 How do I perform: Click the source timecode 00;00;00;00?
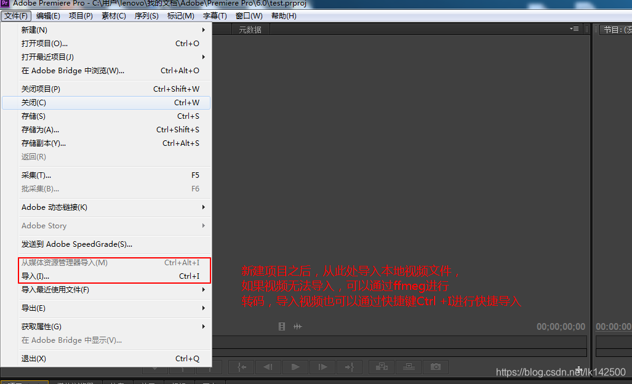click(x=561, y=327)
